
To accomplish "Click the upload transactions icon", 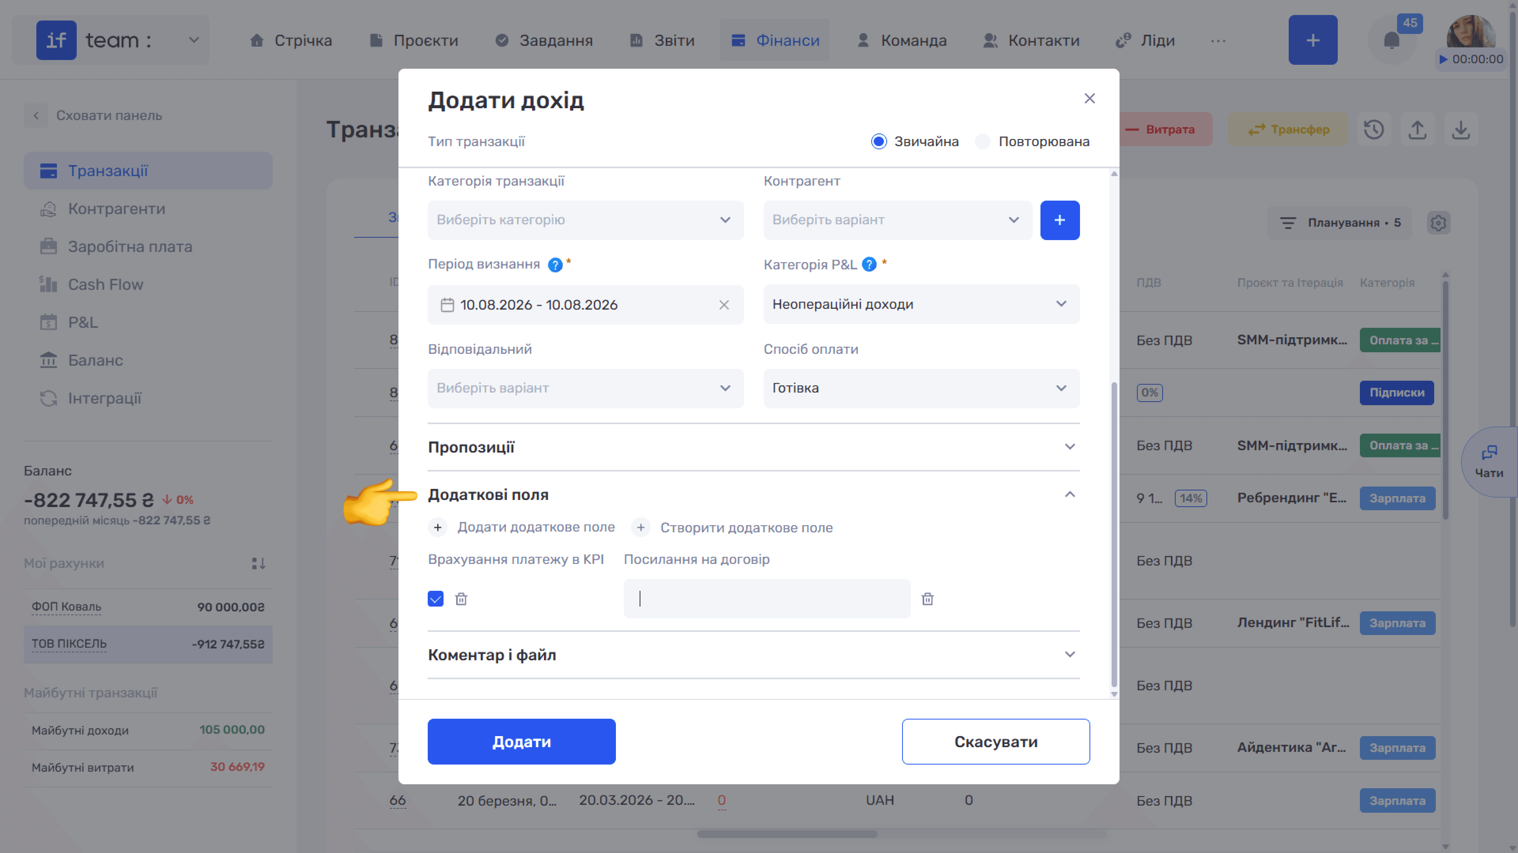I will tap(1417, 130).
